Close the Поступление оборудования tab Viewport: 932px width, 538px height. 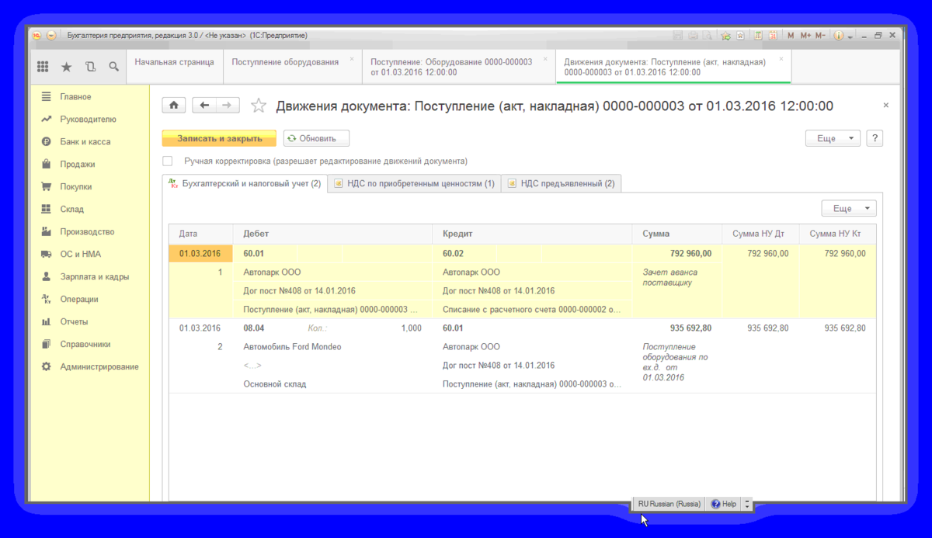pos(352,59)
